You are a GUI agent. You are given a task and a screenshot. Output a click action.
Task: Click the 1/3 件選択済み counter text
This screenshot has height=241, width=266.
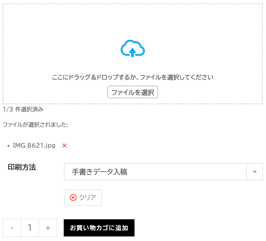pos(23,109)
